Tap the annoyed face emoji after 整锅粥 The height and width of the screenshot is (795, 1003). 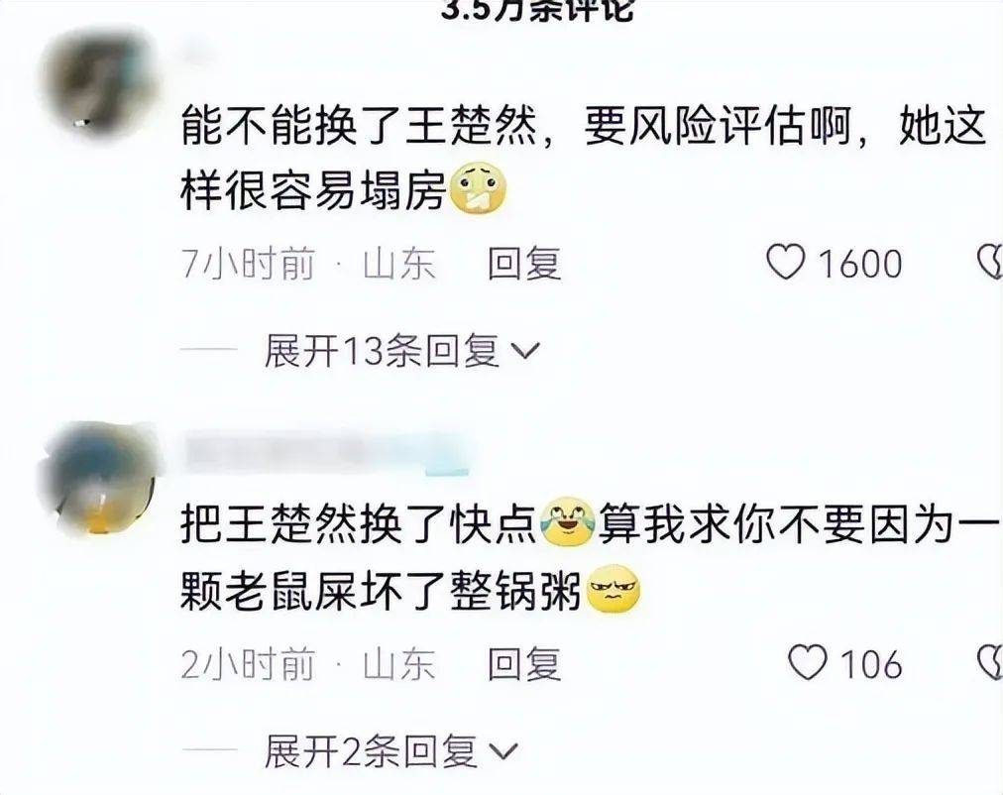point(613,590)
